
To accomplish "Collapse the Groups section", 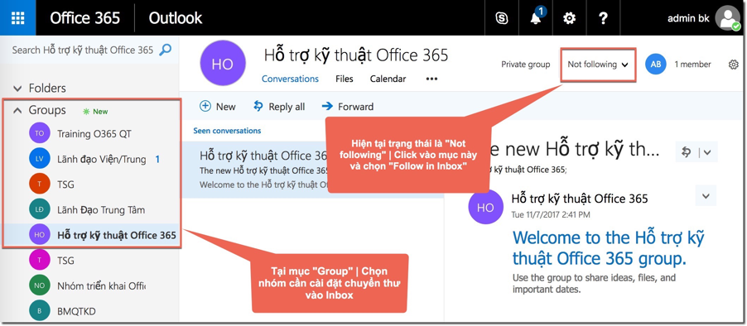I will [17, 110].
